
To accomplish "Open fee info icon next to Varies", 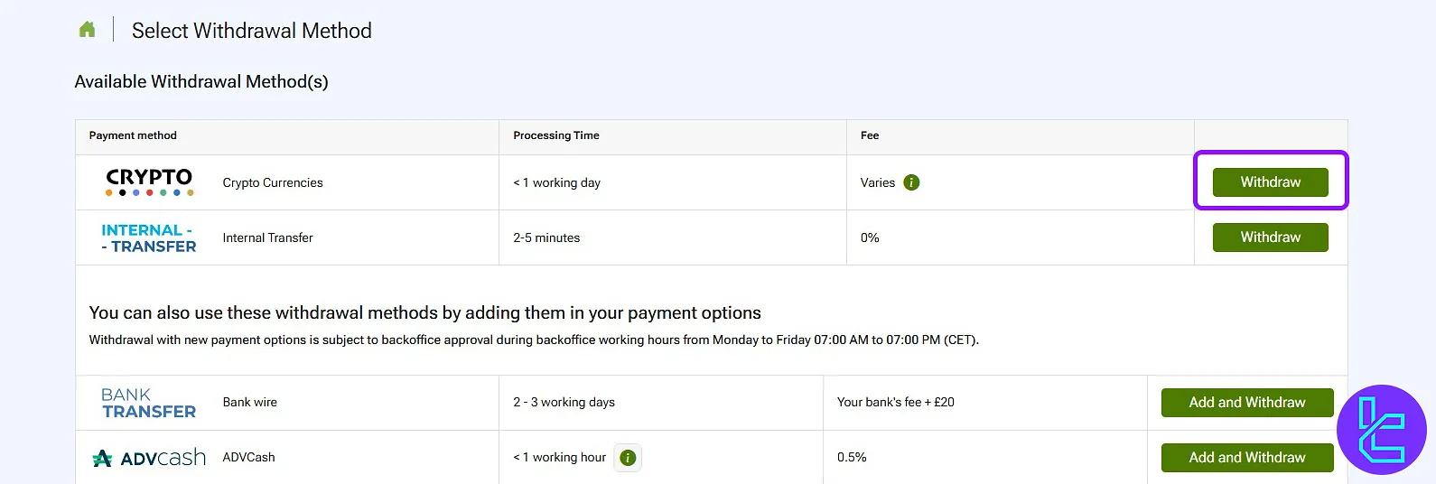I will pos(911,182).
